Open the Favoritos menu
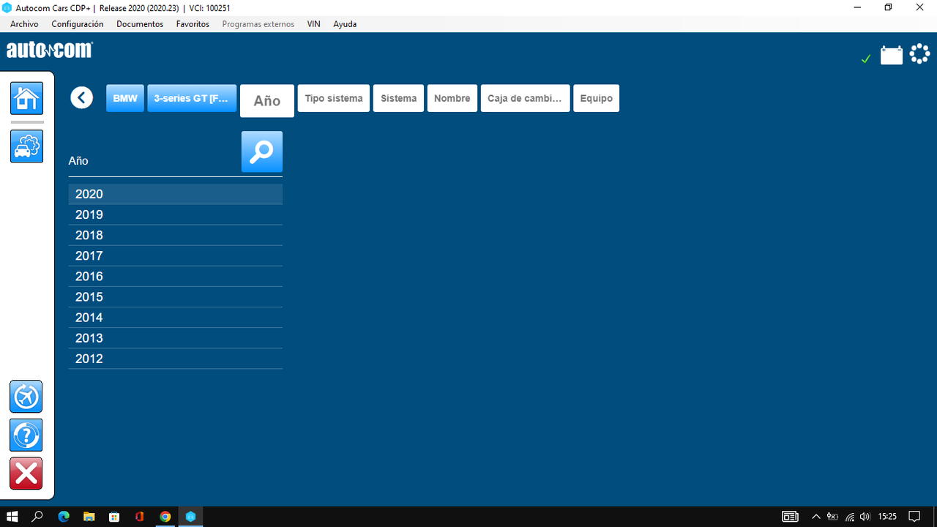 193,24
